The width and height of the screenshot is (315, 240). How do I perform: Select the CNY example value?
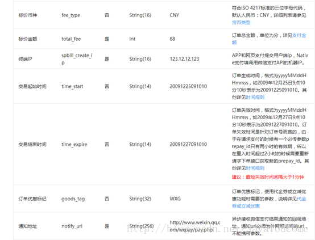[175, 15]
